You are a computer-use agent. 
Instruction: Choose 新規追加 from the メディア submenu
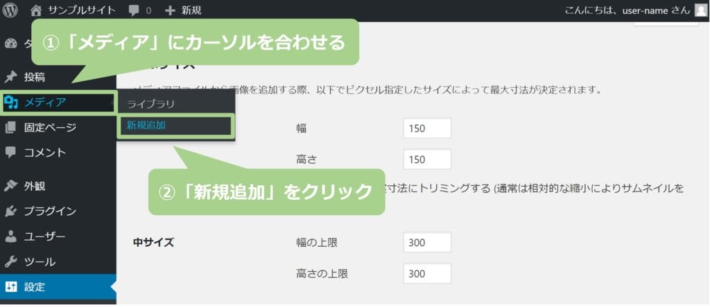click(x=146, y=125)
